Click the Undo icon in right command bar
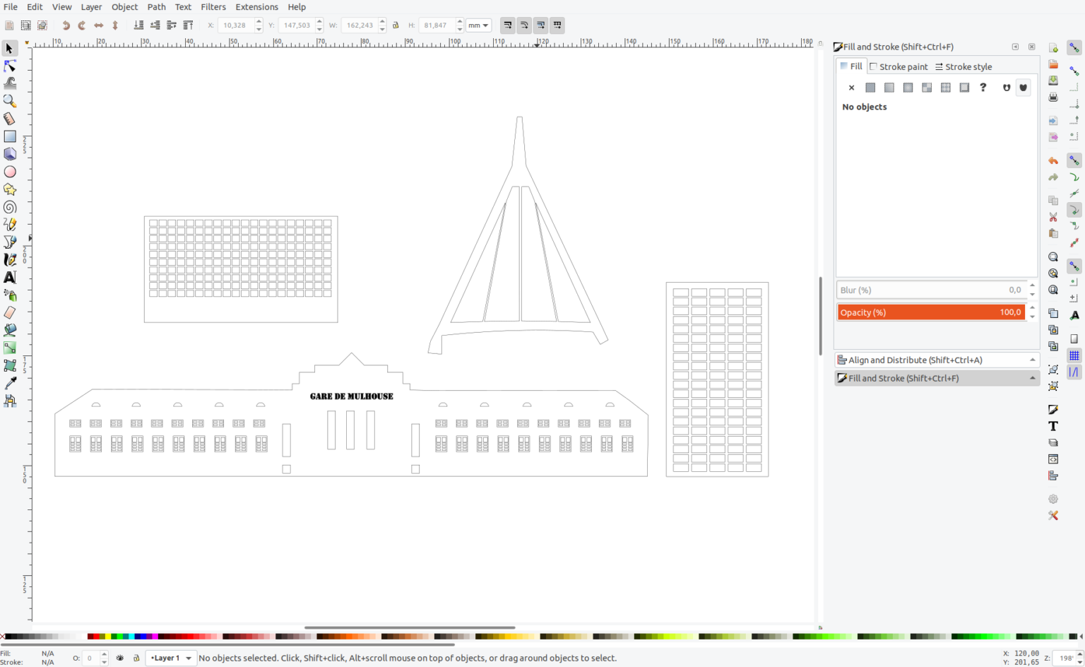Screen dimensions: 1085x667 pos(1053,161)
